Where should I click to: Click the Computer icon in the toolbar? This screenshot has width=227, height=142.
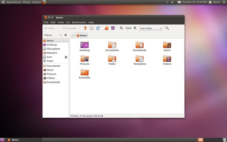(113, 28)
